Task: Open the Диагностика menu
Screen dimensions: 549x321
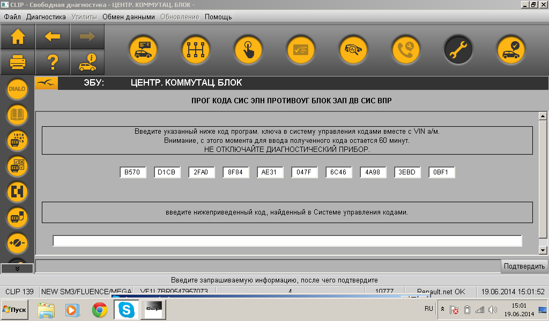Action: coord(46,17)
